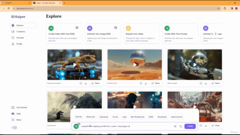
Task: Select Create With Text Prompt card
Action: tap(180, 34)
